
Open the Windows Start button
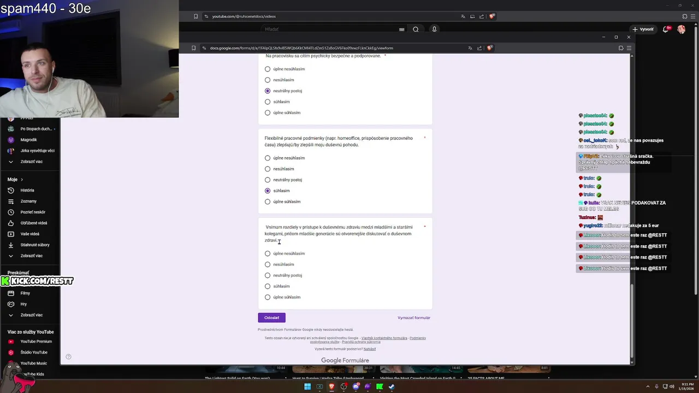click(x=307, y=386)
